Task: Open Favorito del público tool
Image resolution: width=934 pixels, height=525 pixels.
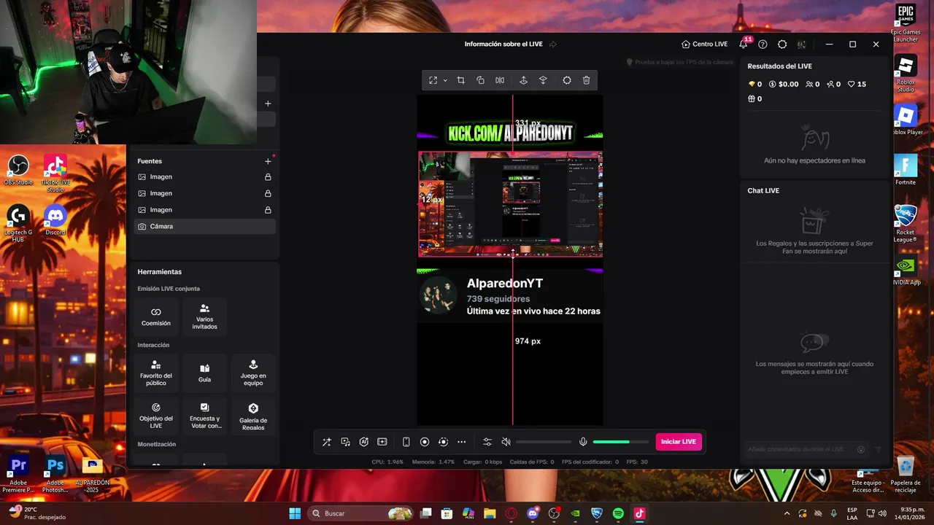Action: pos(156,373)
